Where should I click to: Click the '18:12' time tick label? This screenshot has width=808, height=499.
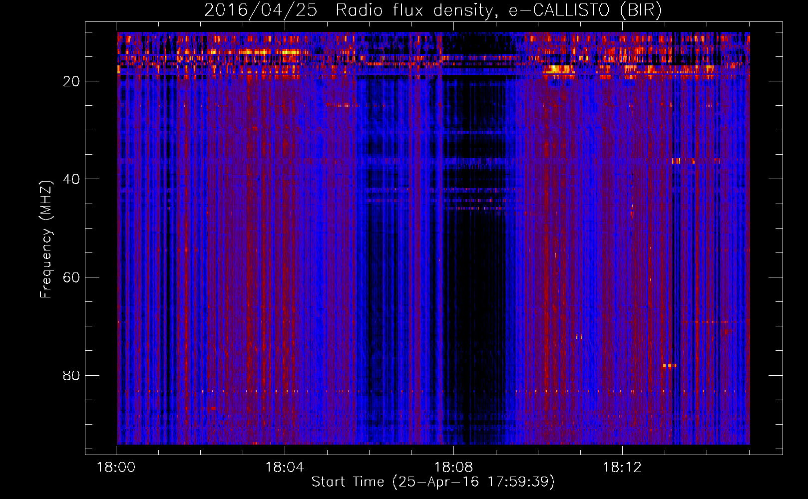point(622,468)
